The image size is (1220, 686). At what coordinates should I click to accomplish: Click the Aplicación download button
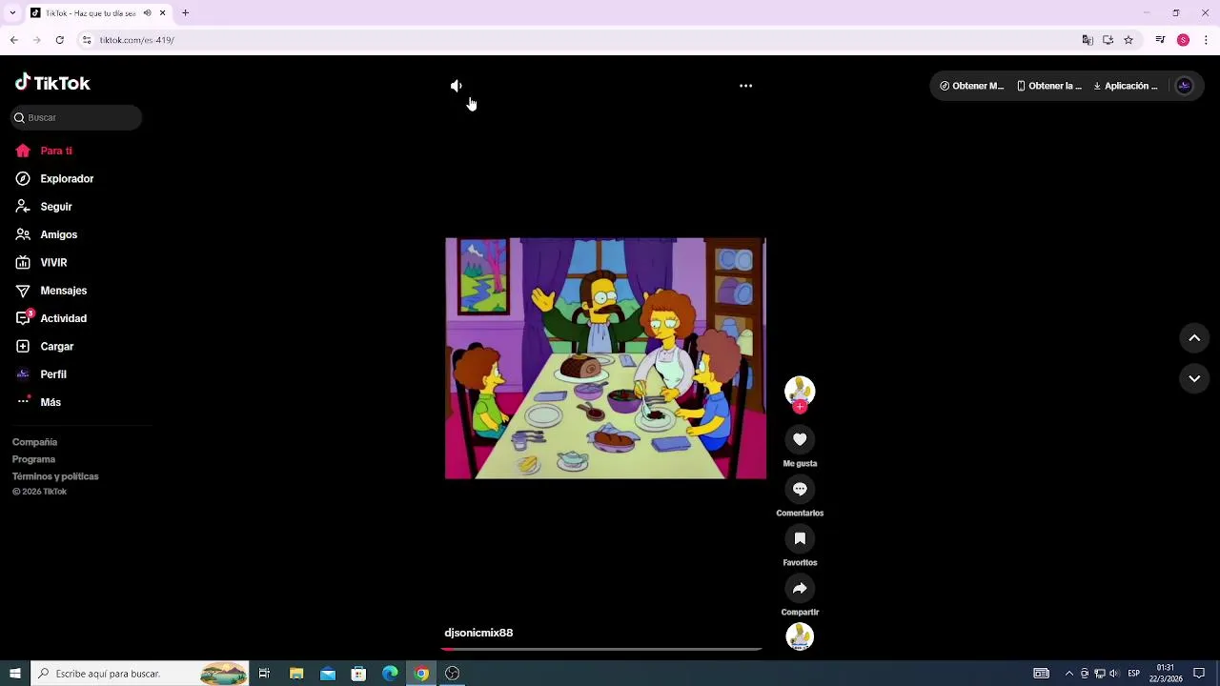pos(1126,86)
